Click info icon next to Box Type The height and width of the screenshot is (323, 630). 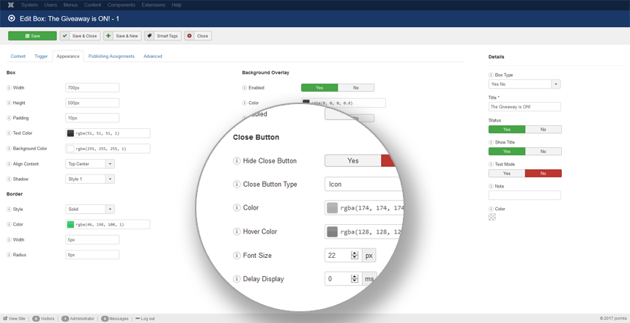pos(491,75)
